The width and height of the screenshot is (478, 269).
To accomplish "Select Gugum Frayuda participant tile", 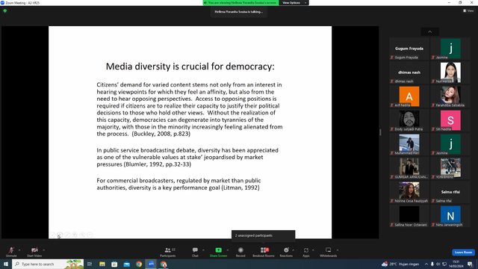I will tap(409, 49).
